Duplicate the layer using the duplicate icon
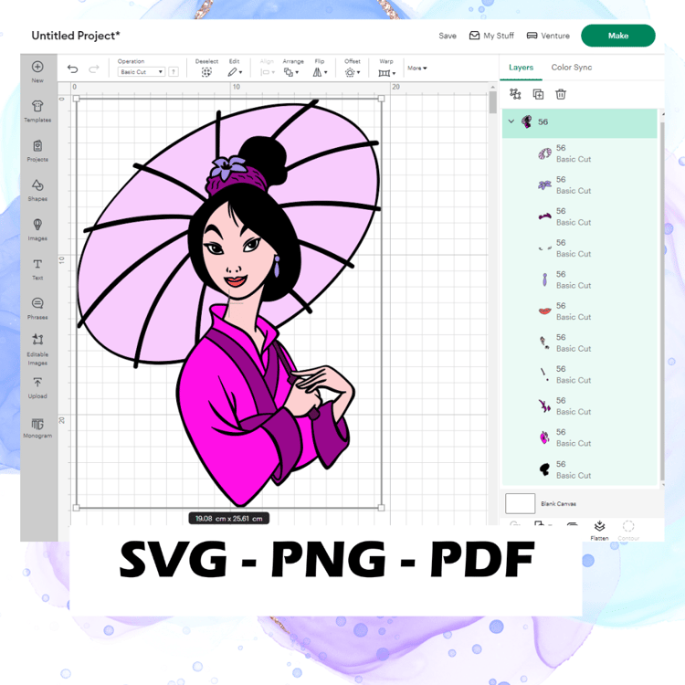The image size is (685, 685). pyautogui.click(x=538, y=94)
